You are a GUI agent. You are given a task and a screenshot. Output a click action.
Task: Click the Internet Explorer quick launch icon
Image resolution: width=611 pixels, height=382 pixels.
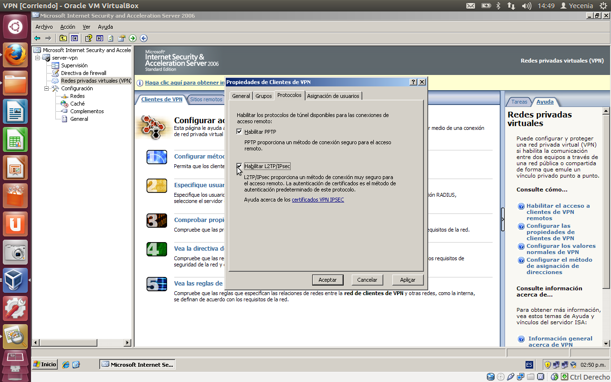[x=66, y=364]
